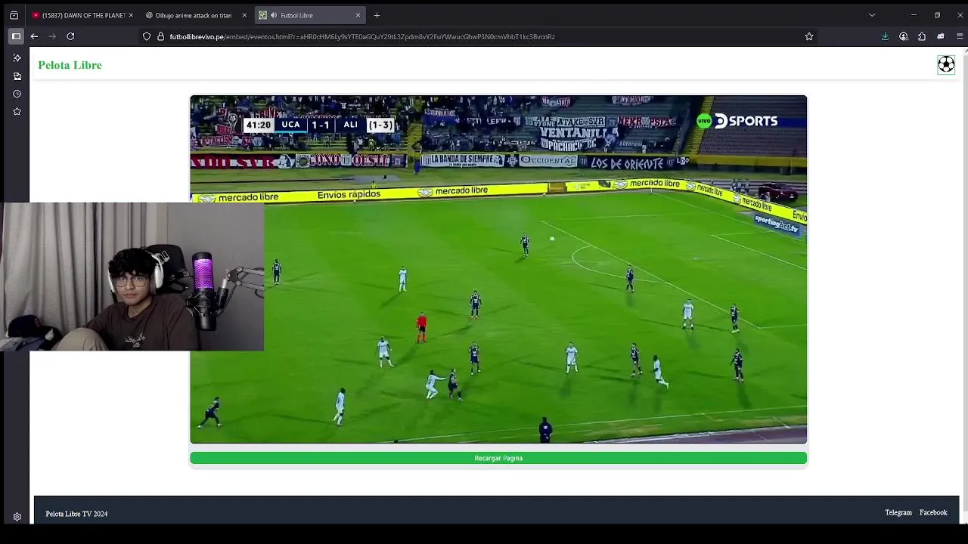Open synced tabs sidebar icon
Image resolution: width=968 pixels, height=544 pixels.
coord(17,76)
